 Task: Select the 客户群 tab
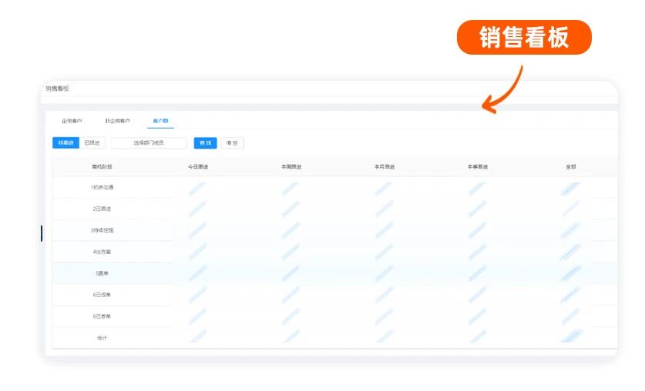[161, 121]
